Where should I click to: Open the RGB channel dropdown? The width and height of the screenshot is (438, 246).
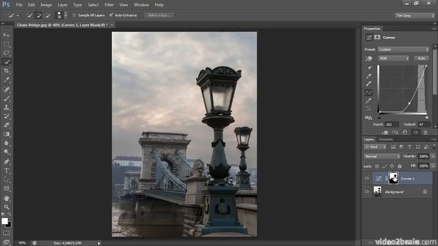pos(394,58)
